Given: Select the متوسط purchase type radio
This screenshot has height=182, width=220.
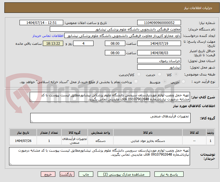Looking at the screenshot, I should pos(165,82).
